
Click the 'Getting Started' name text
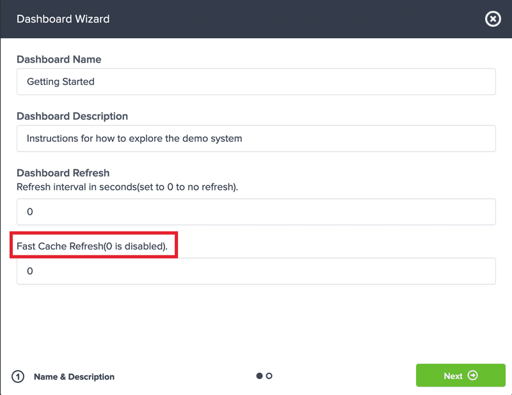(x=61, y=82)
